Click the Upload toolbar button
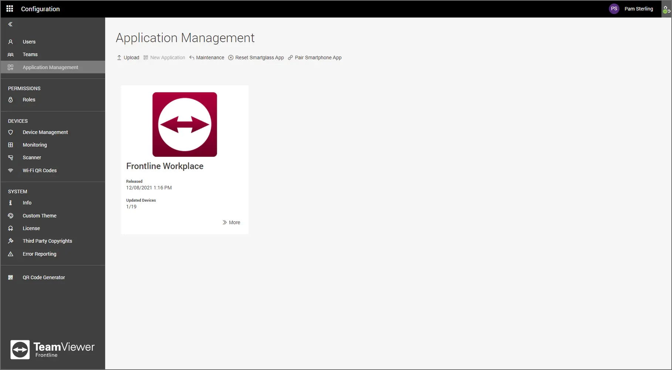Image resolution: width=672 pixels, height=370 pixels. [x=128, y=57]
